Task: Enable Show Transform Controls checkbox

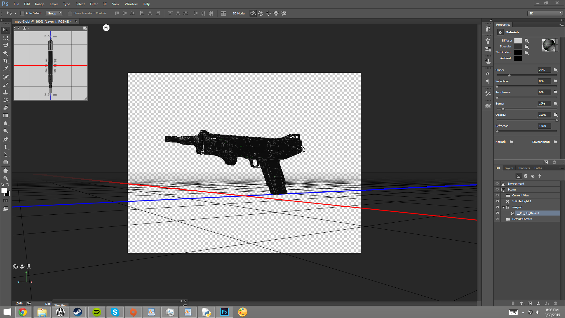Action: tap(70, 13)
